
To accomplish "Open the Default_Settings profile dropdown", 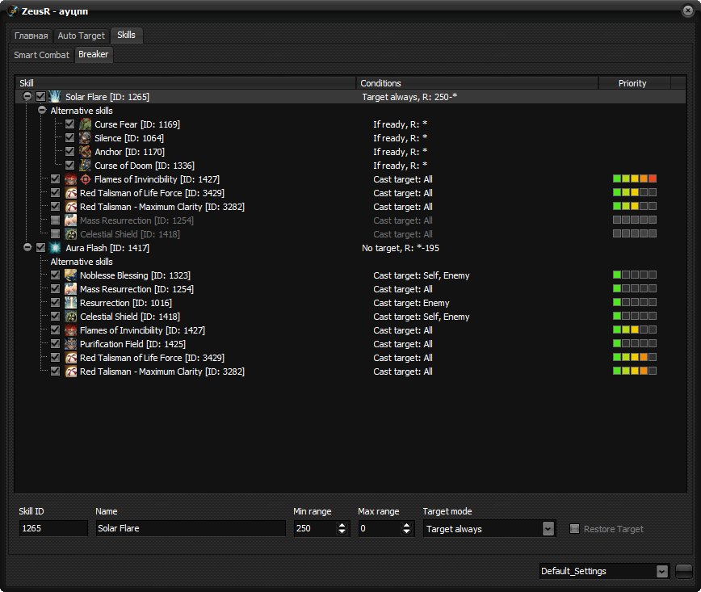I will 662,571.
